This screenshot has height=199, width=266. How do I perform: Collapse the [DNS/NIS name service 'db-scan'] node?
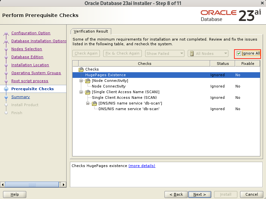(88, 103)
